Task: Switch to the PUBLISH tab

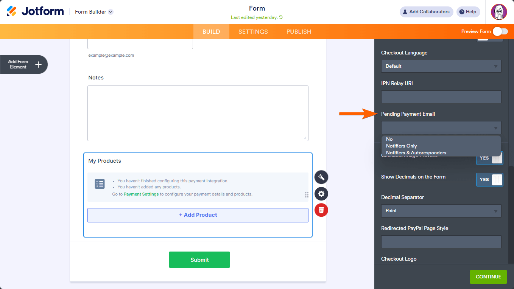Action: pyautogui.click(x=299, y=31)
